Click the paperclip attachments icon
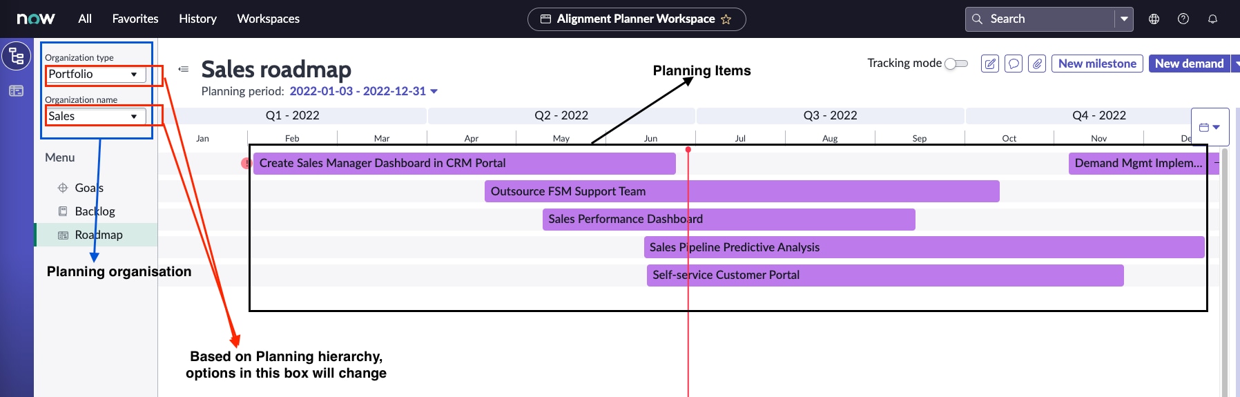 [x=1037, y=64]
